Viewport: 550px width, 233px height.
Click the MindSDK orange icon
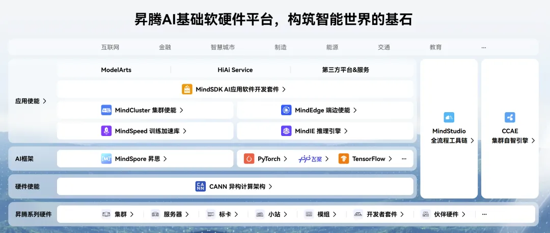[187, 89]
